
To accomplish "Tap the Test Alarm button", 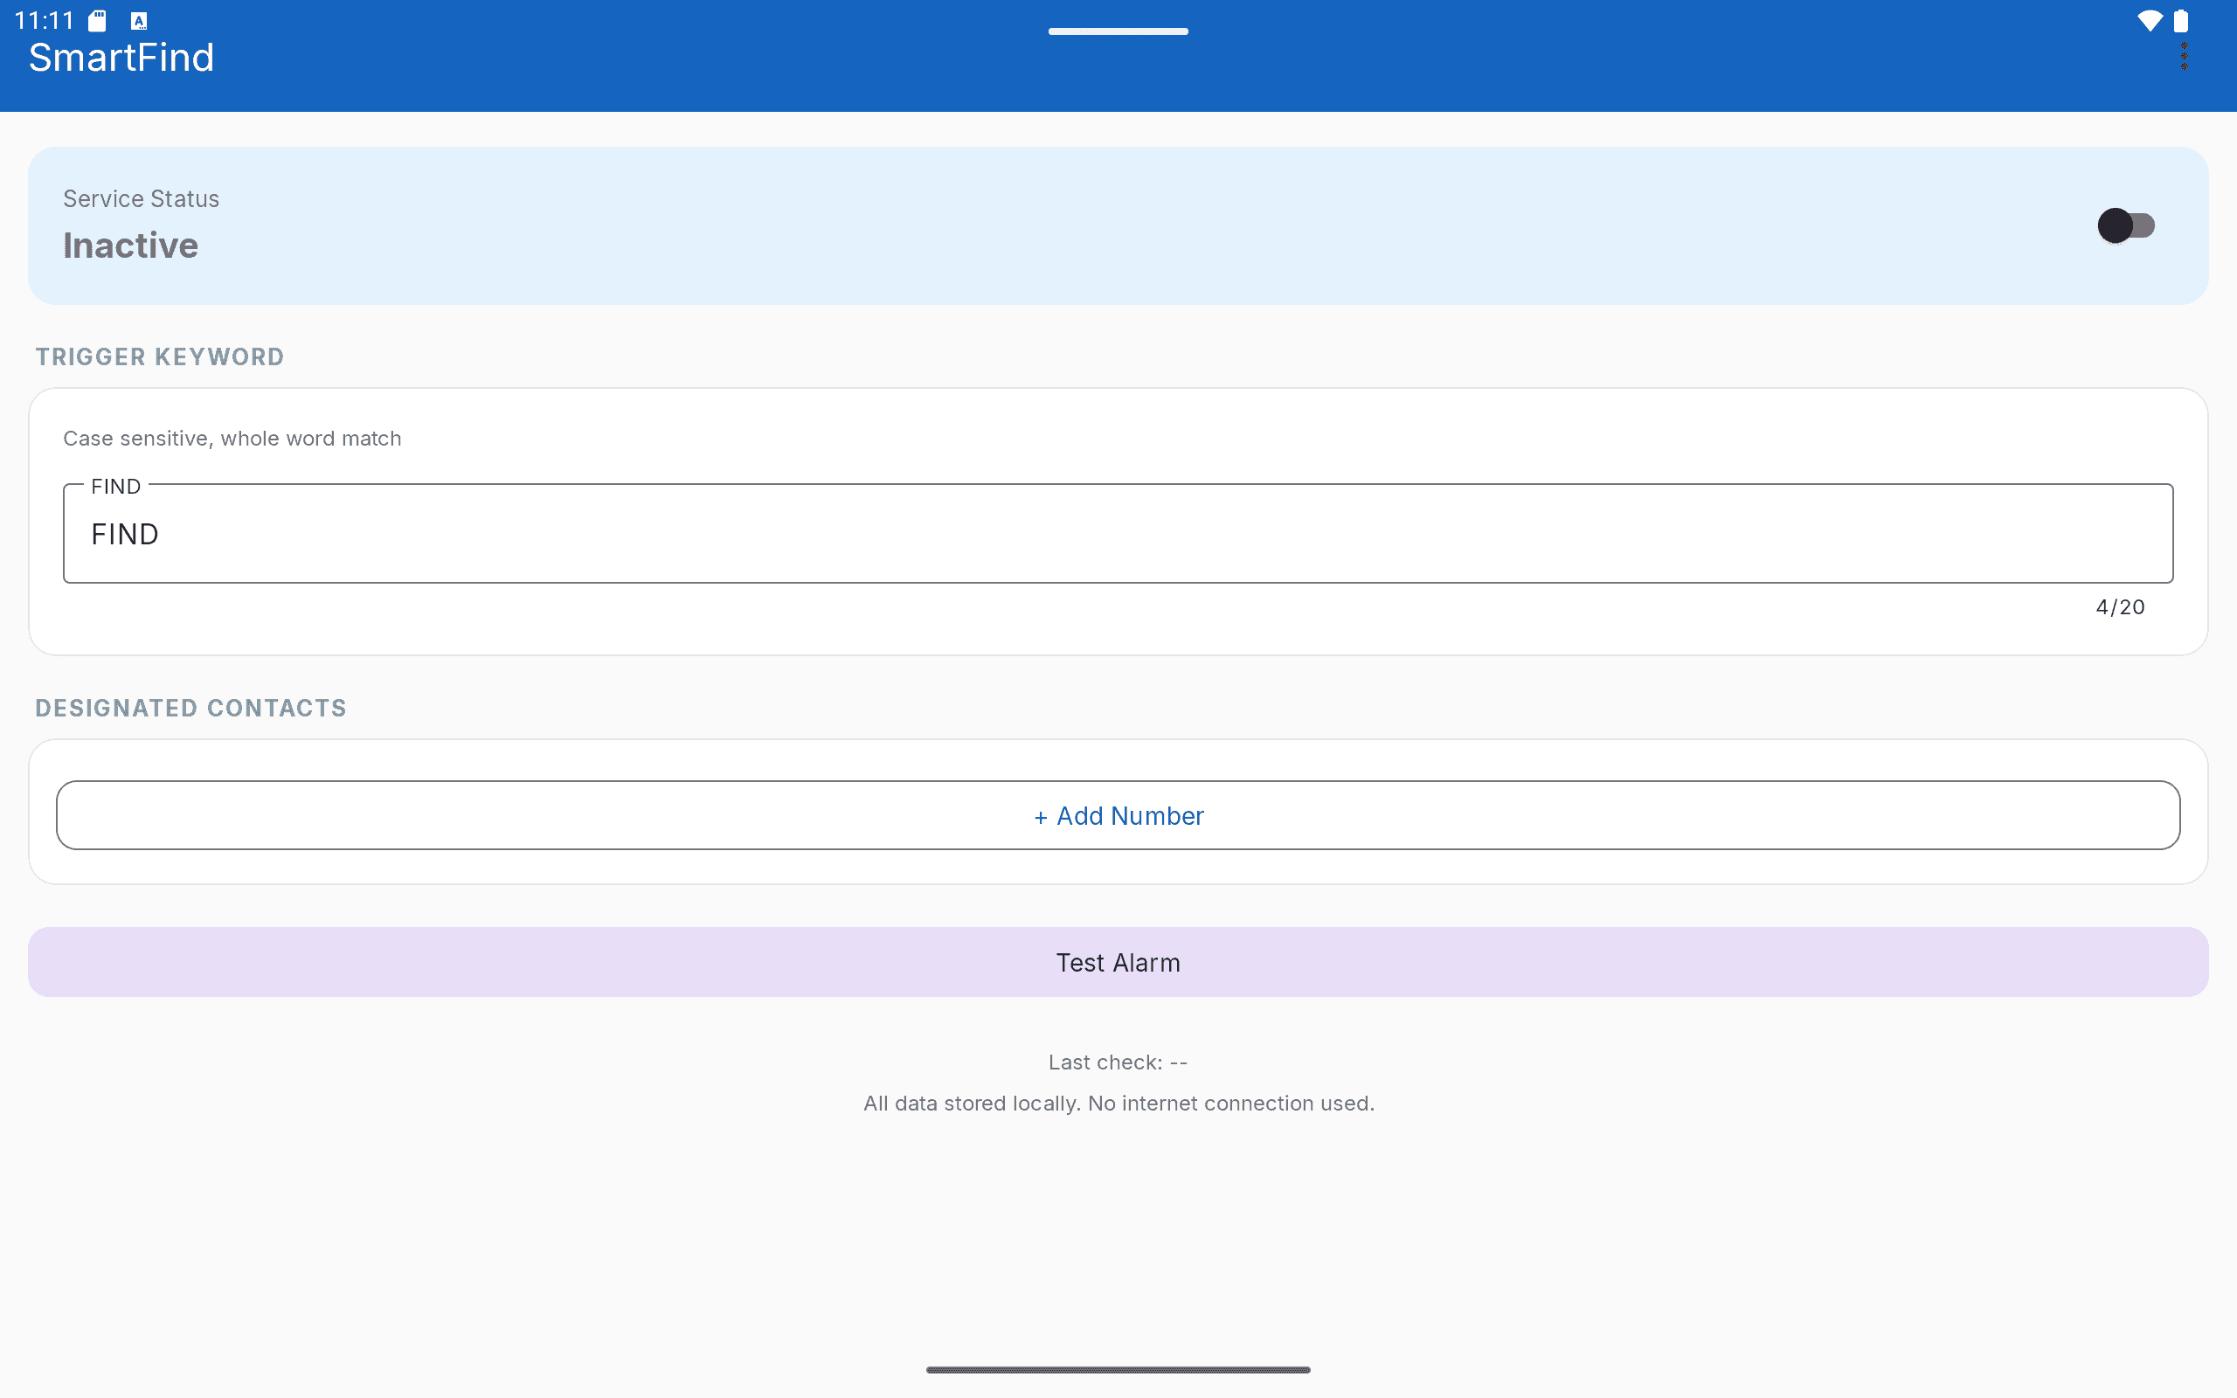I will [x=1118, y=963].
